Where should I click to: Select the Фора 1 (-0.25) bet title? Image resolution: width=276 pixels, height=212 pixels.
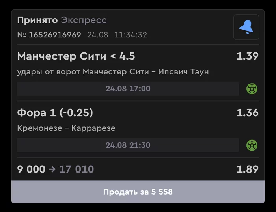point(55,113)
